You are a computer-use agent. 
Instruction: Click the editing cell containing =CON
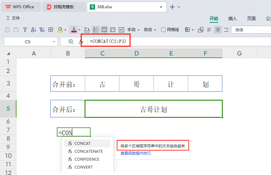click(74, 132)
